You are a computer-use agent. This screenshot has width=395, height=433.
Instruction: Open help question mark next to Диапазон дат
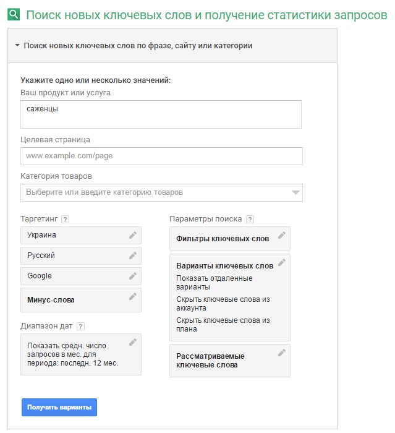click(x=80, y=326)
